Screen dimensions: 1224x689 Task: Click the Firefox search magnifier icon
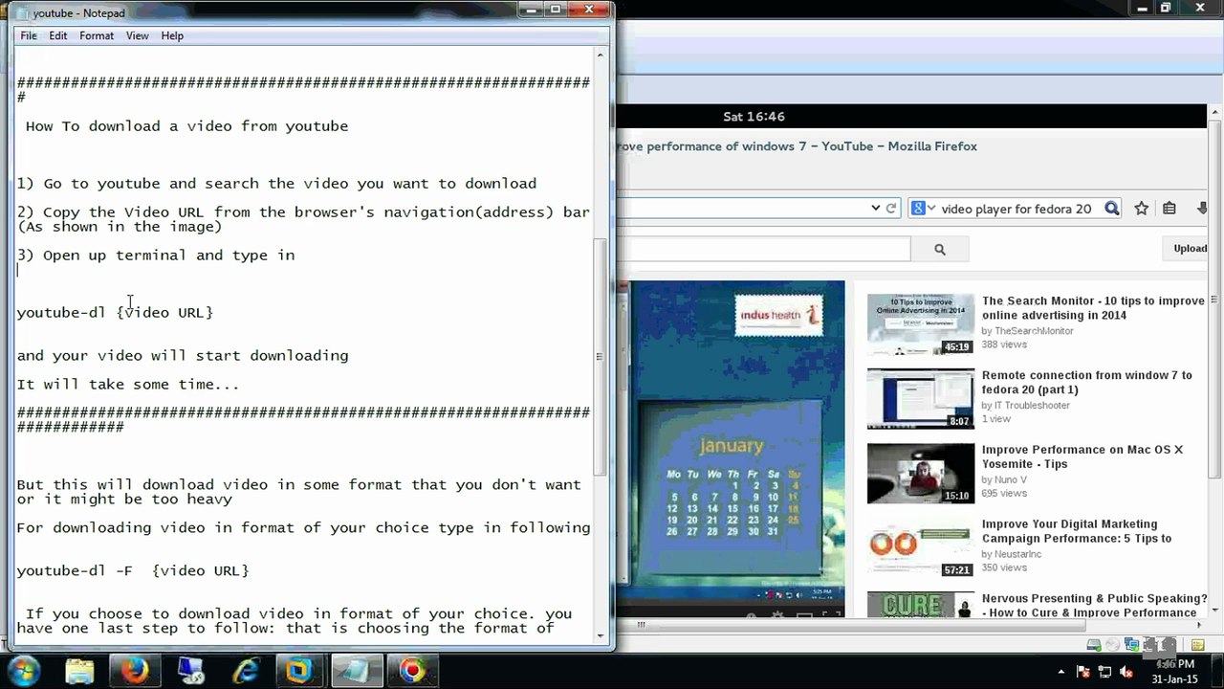pyautogui.click(x=1111, y=208)
